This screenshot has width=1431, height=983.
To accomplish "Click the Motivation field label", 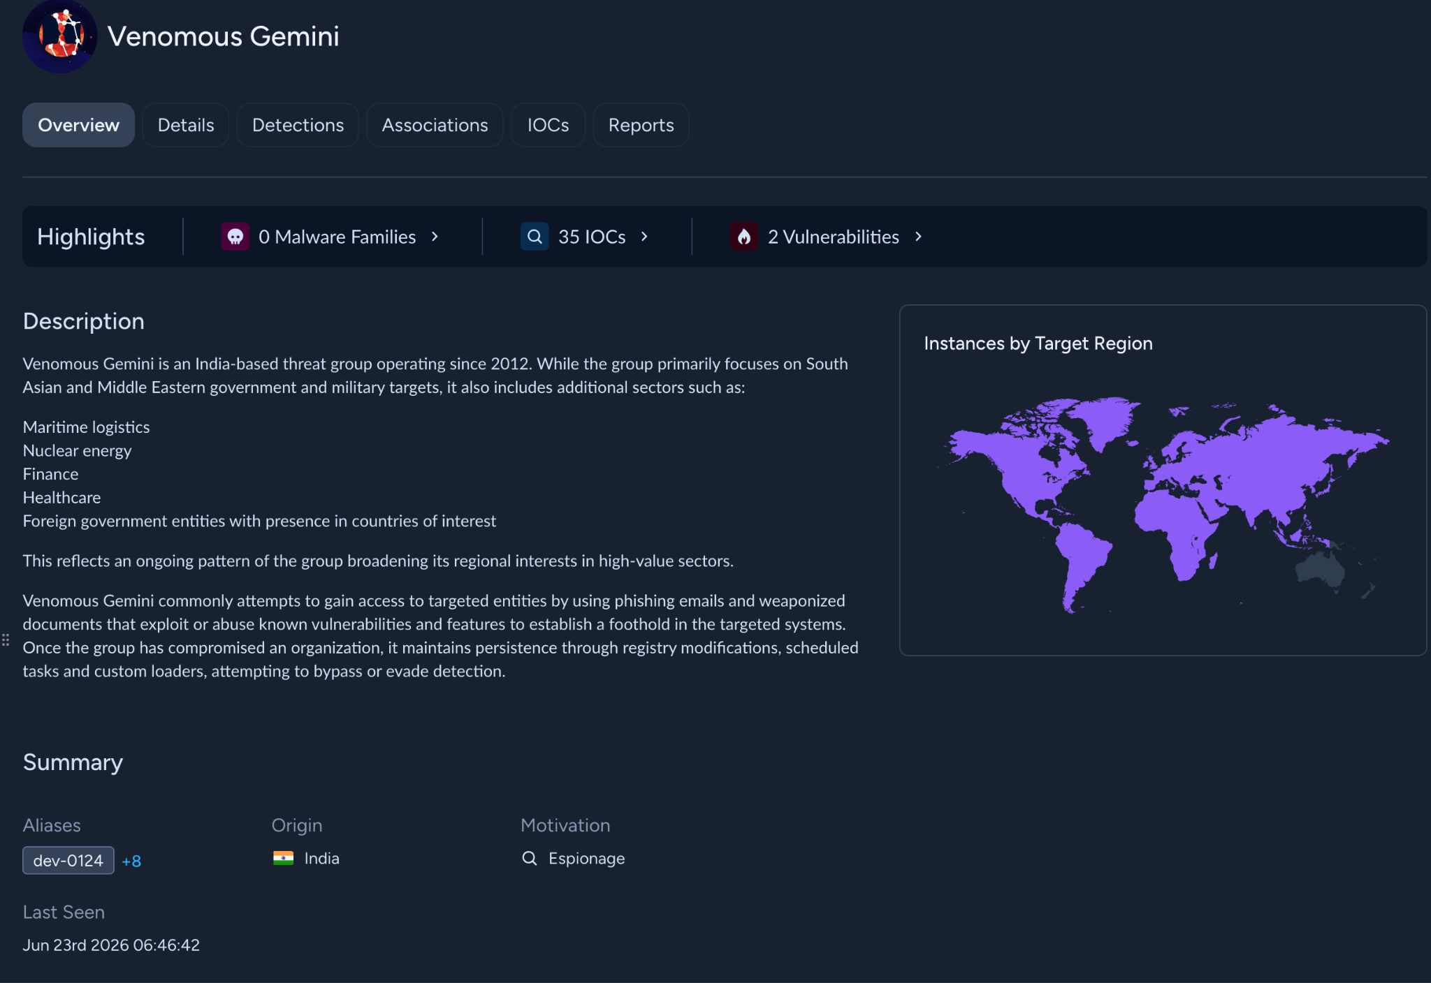I will tap(565, 825).
